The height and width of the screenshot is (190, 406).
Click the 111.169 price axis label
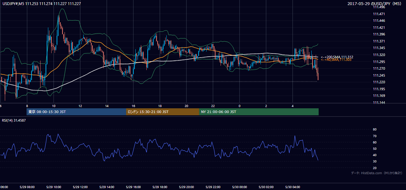pos(379,96)
